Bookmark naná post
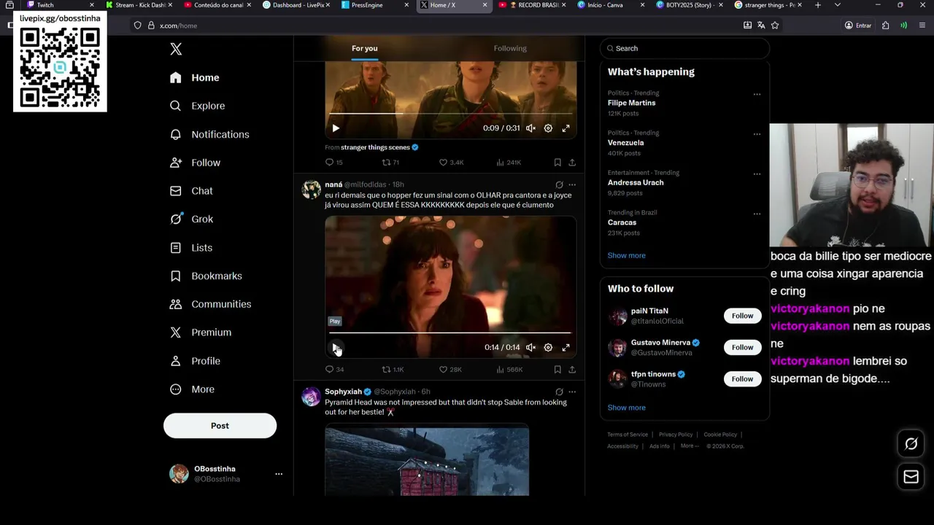Image resolution: width=934 pixels, height=525 pixels. pyautogui.click(x=557, y=370)
